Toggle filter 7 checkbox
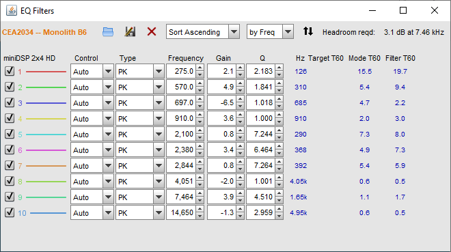451x252 pixels. pyautogui.click(x=10, y=165)
